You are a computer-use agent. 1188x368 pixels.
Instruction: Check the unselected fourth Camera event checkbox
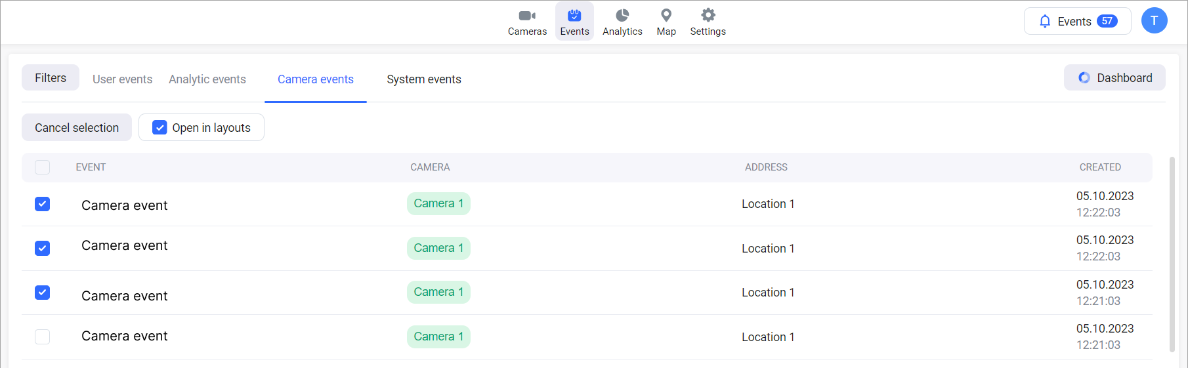click(43, 337)
